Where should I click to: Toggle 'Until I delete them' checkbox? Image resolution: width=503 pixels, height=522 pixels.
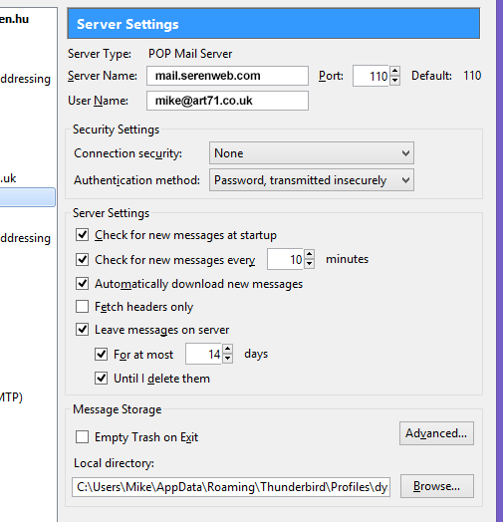coord(101,379)
